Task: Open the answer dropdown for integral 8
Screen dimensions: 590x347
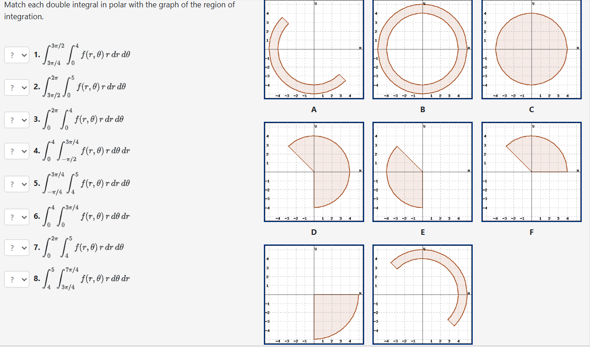Action: tap(16, 279)
